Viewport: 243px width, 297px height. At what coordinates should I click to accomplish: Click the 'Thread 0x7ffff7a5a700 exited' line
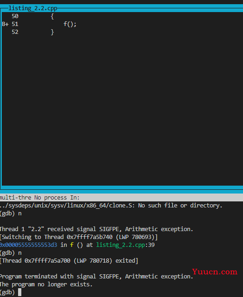[69, 261]
